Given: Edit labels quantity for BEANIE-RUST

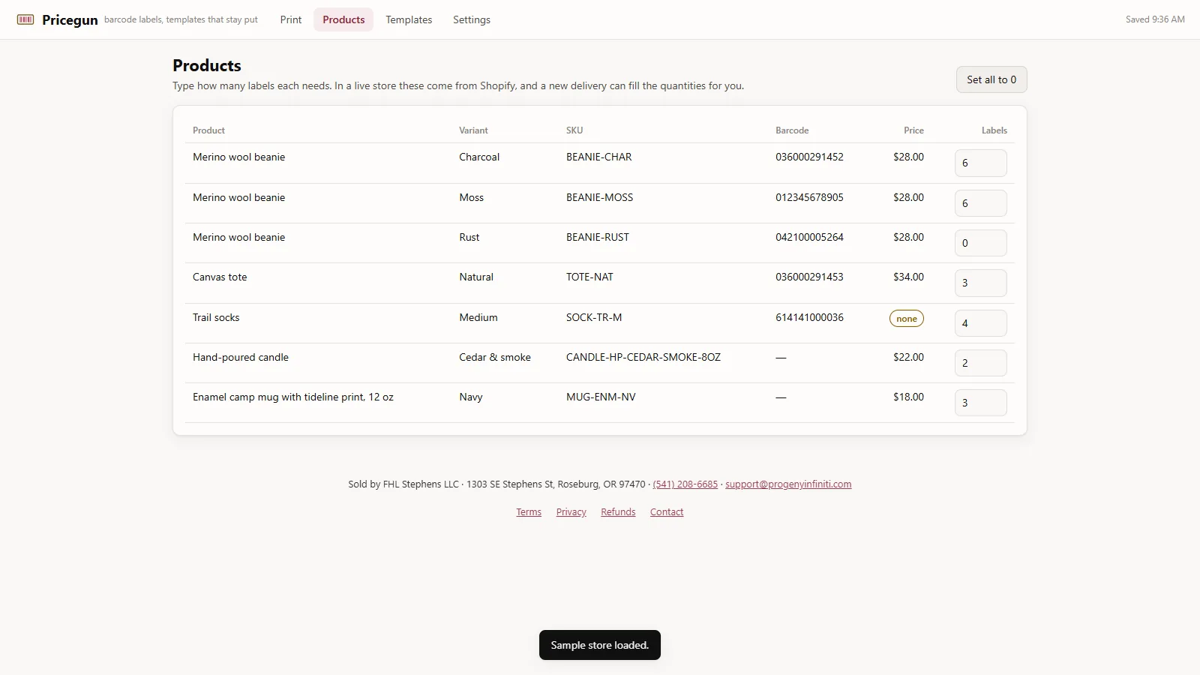Looking at the screenshot, I should point(981,243).
